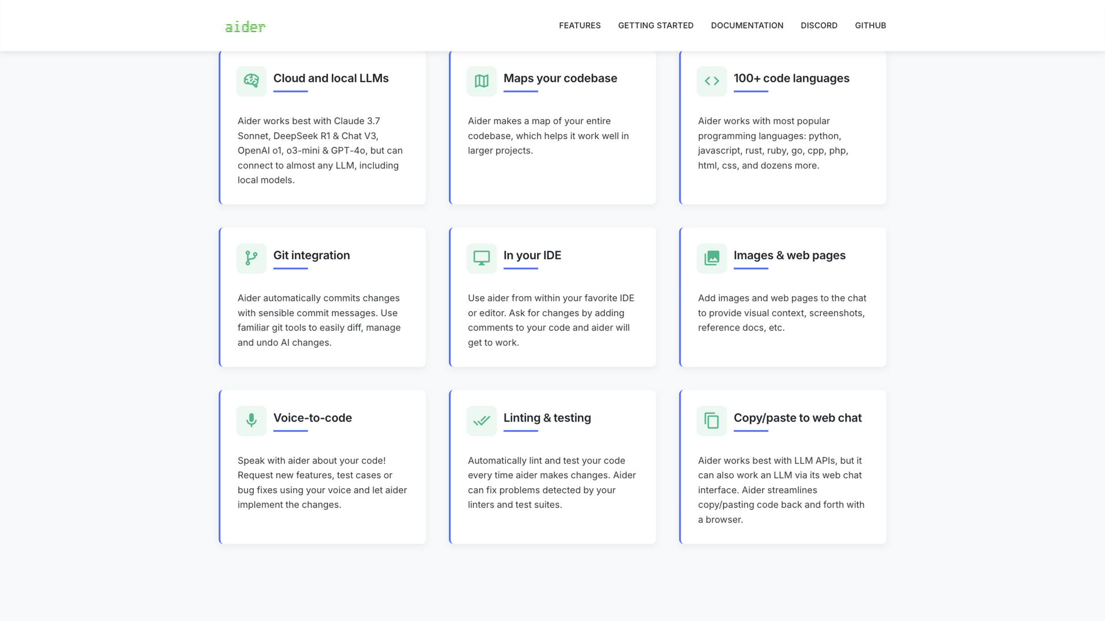Click the monitor icon for In your IDE
Screen dimensions: 1105x621
click(482, 258)
